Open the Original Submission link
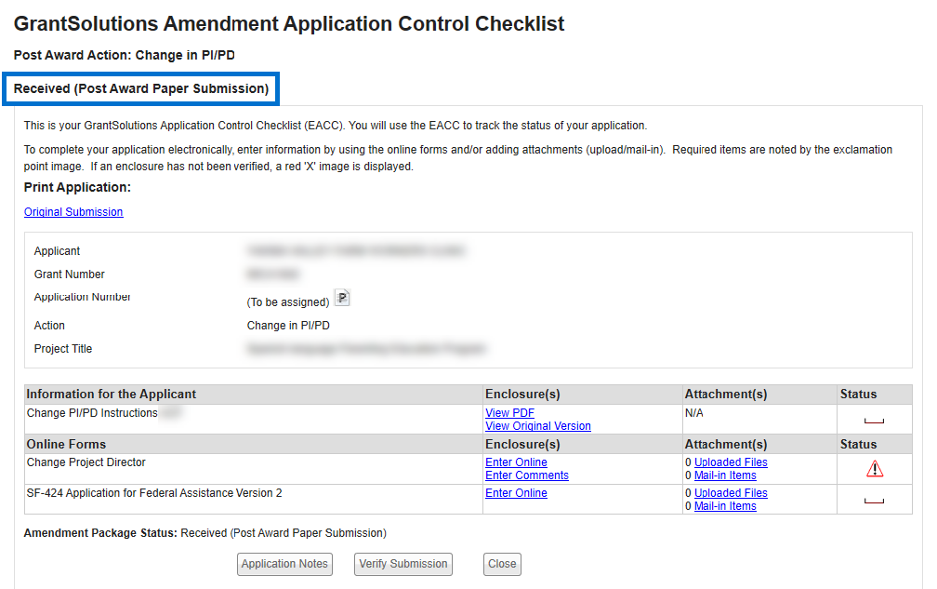The height and width of the screenshot is (589, 937). coord(73,212)
